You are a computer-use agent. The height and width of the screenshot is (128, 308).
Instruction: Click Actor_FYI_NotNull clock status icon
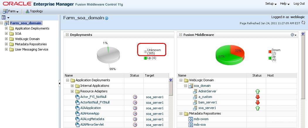(x=135, y=97)
